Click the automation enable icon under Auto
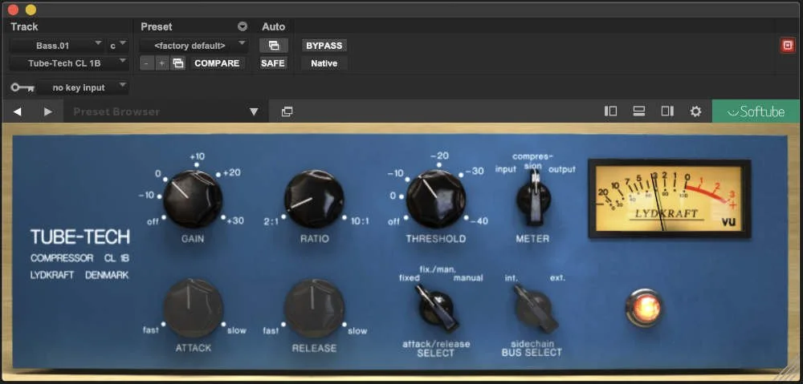 click(x=274, y=46)
